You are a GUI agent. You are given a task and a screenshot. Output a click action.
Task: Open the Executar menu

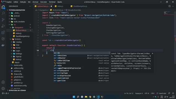(x=43, y=2)
